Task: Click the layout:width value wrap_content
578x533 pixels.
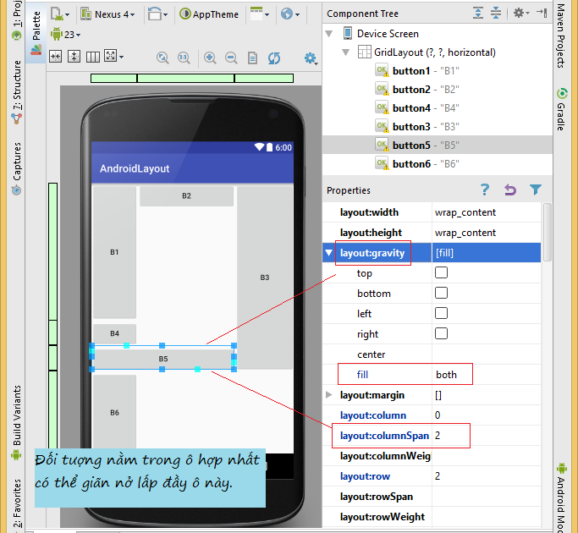Action: [465, 212]
